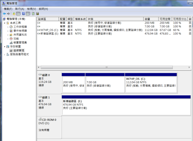Click the W7HP_OS (C:) name in volume list
The image size is (193, 141).
point(49,30)
